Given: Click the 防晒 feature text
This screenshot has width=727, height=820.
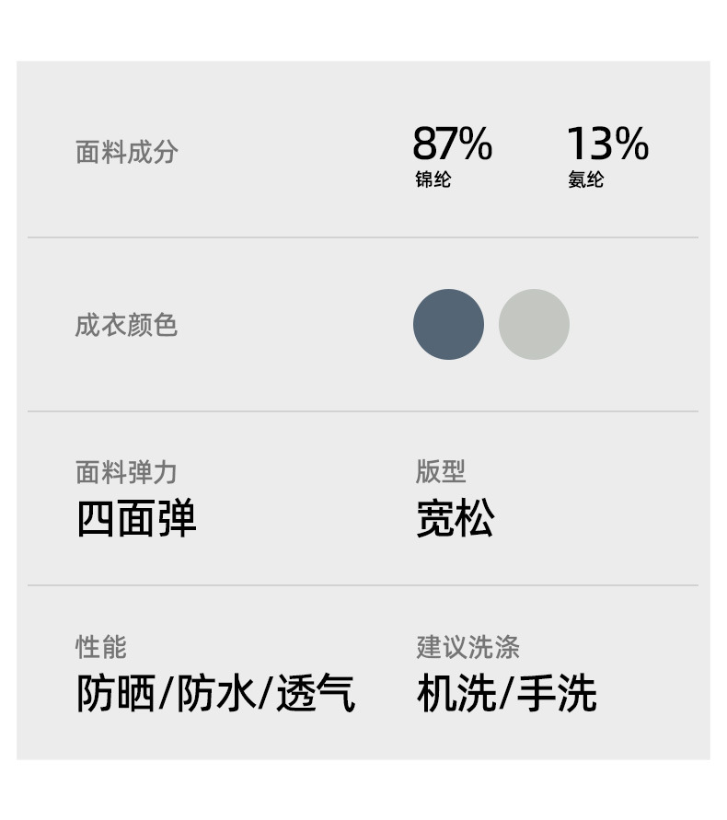Looking at the screenshot, I should (x=115, y=693).
